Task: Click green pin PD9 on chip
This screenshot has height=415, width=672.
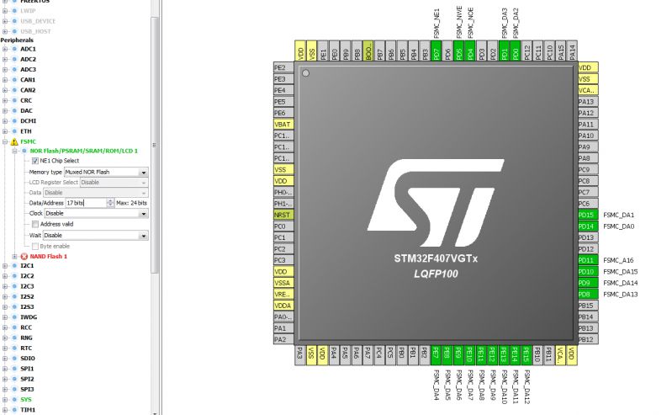Action: click(x=588, y=283)
